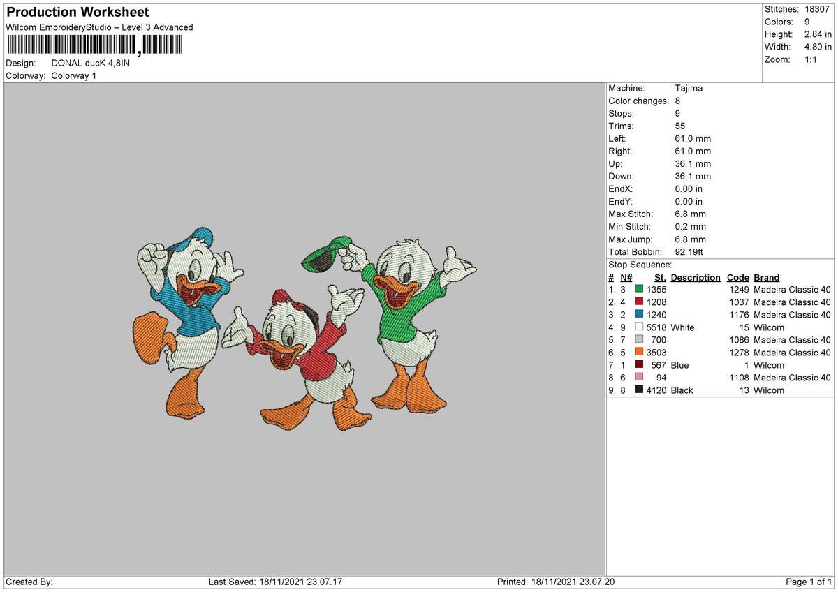Screen dimensions: 838x592
Task: Click the black swatch with 4120 stitches
Action: coord(639,390)
